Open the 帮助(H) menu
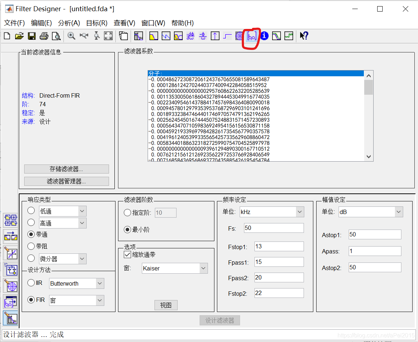418x342 pixels. (x=183, y=23)
